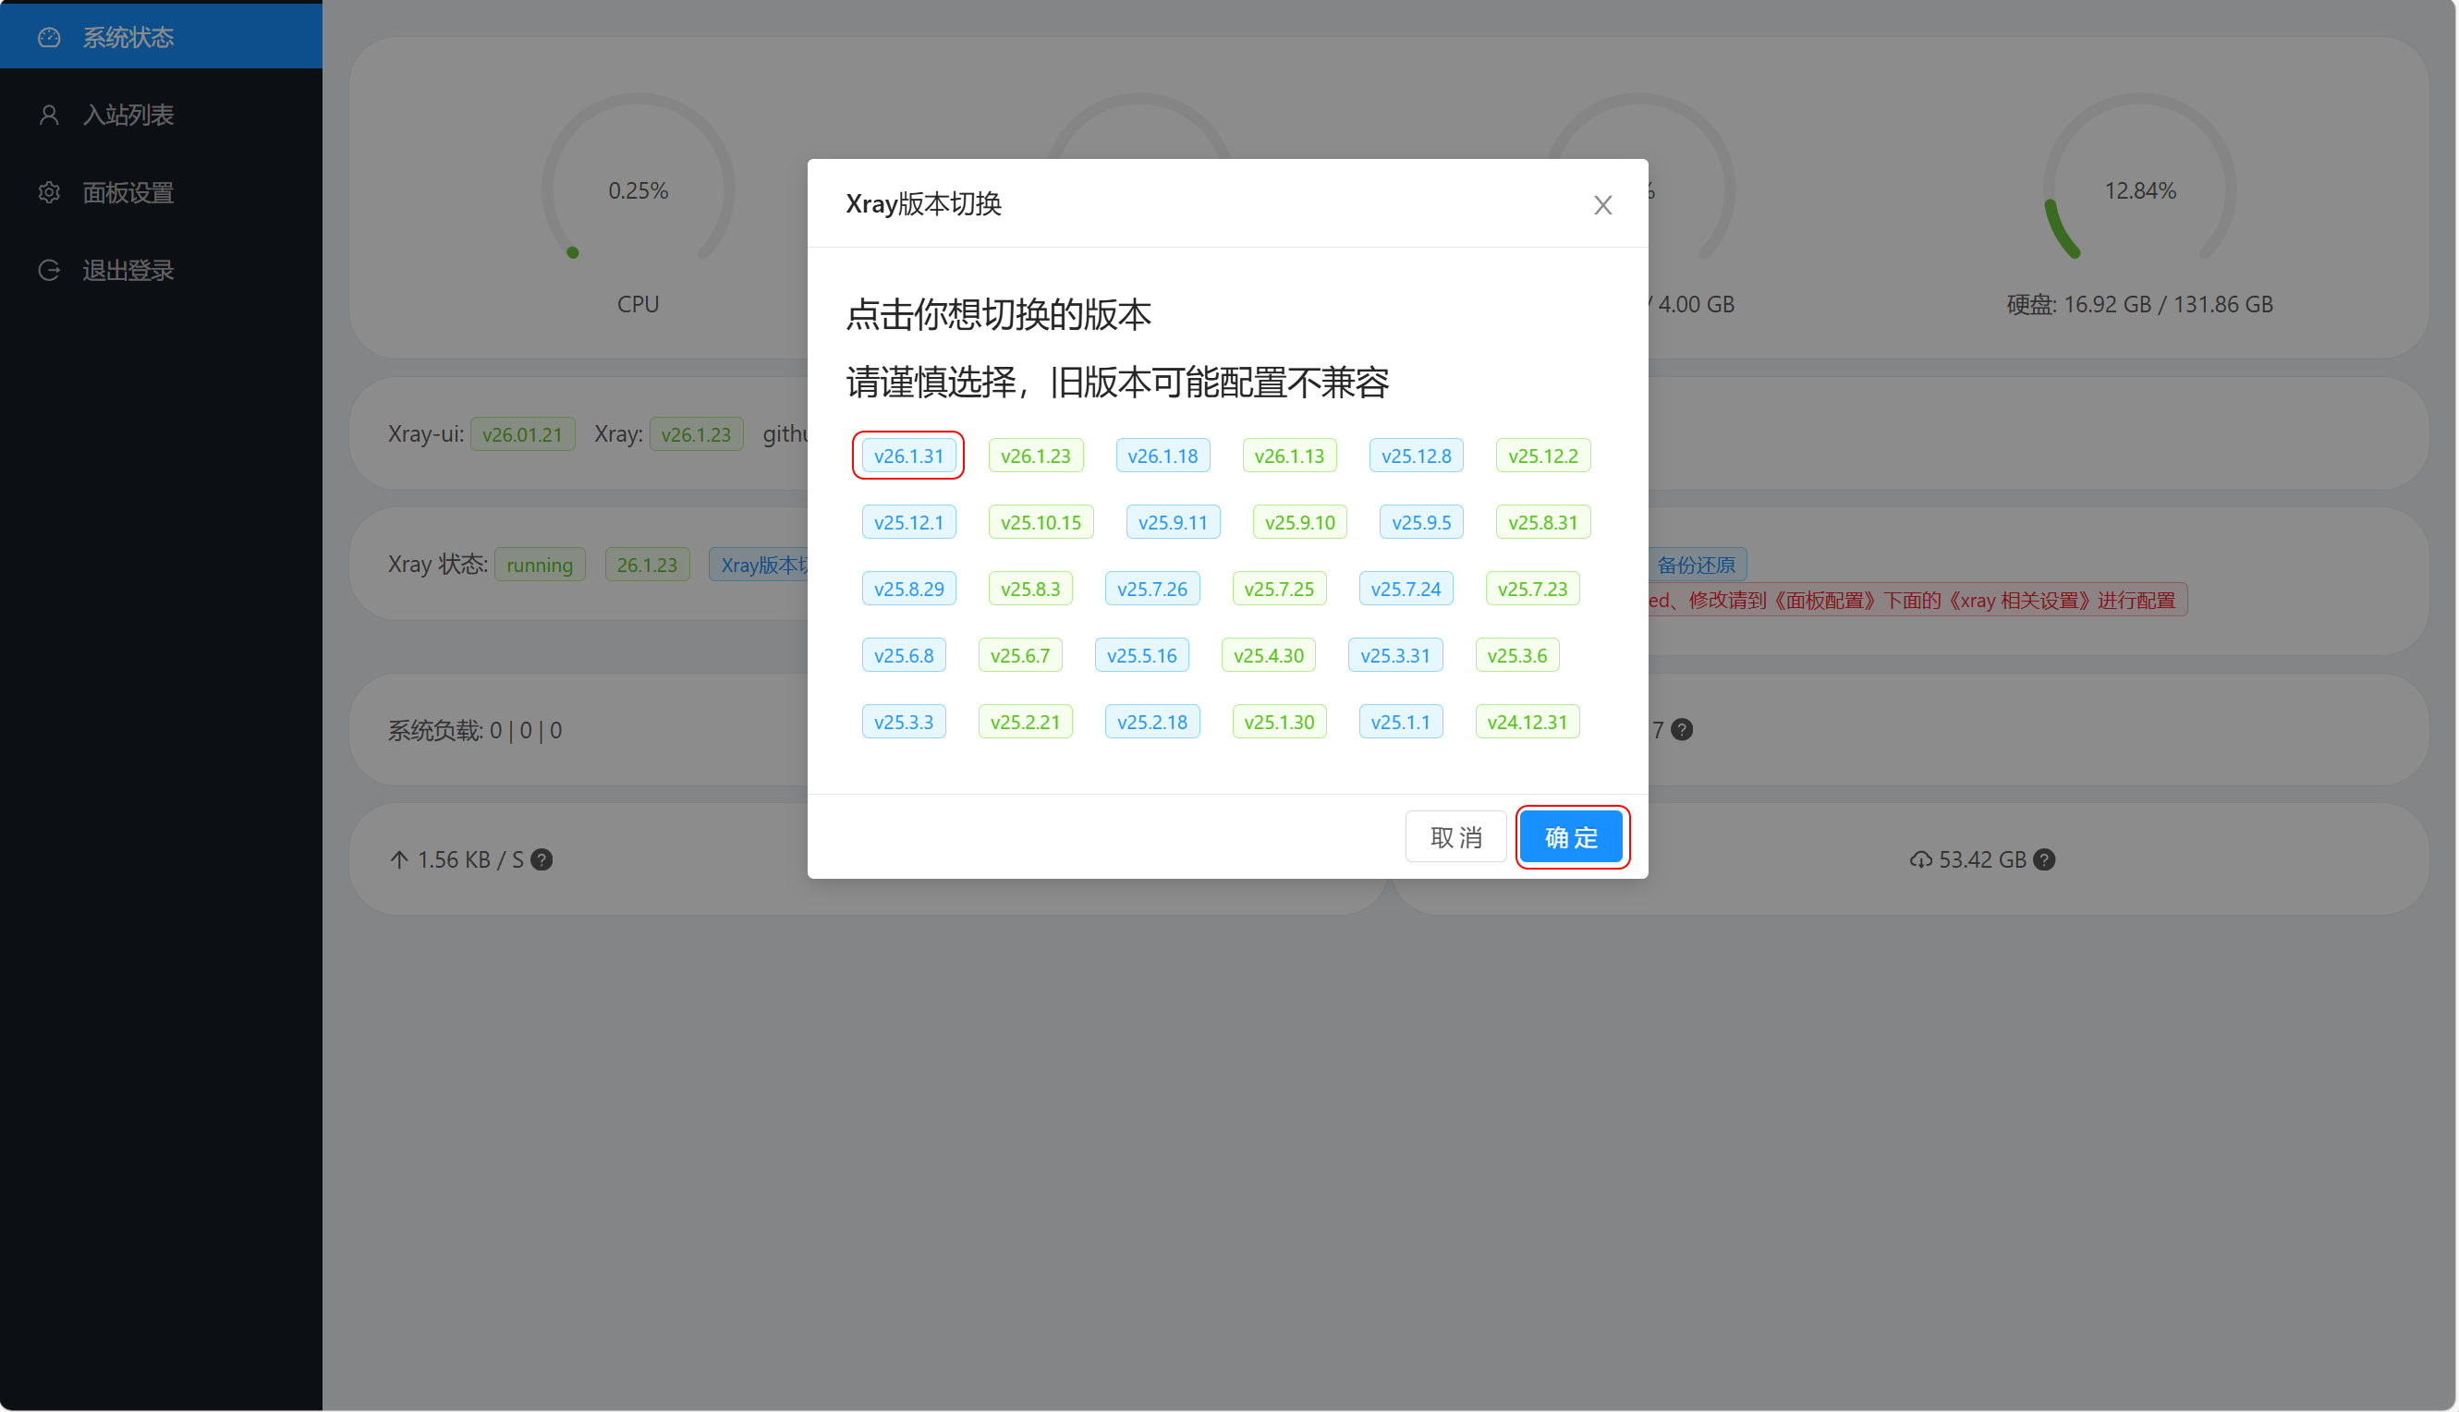Select version v26.1.18
Viewport: 2459px width, 1412px height.
coord(1162,456)
